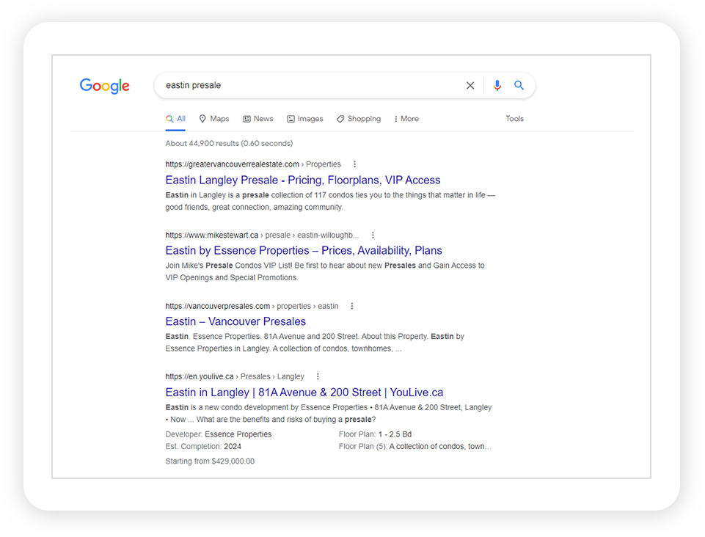The width and height of the screenshot is (705, 537).
Task: Click the vancouverpresales.com URL breadcrumb
Action: pyautogui.click(x=252, y=306)
